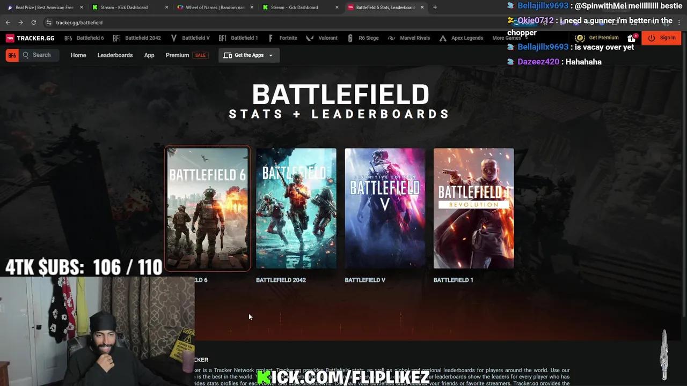Click BATTLEFIELD V caption text

pyautogui.click(x=365, y=280)
